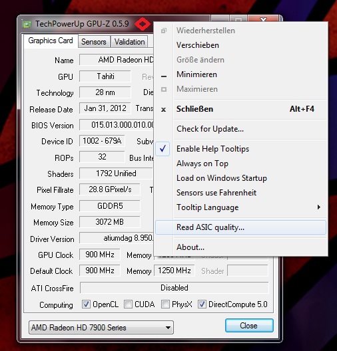Click the Technology field 28 nm
337x351 pixels.
point(105,92)
